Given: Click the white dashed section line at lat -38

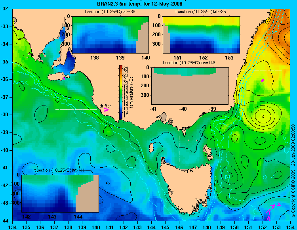Looking at the screenshot, I should point(76,109).
